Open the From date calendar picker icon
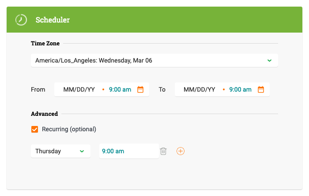 (x=140, y=89)
